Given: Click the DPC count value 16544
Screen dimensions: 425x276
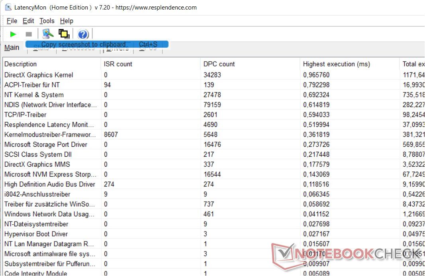Looking at the screenshot, I should pos(212,174).
